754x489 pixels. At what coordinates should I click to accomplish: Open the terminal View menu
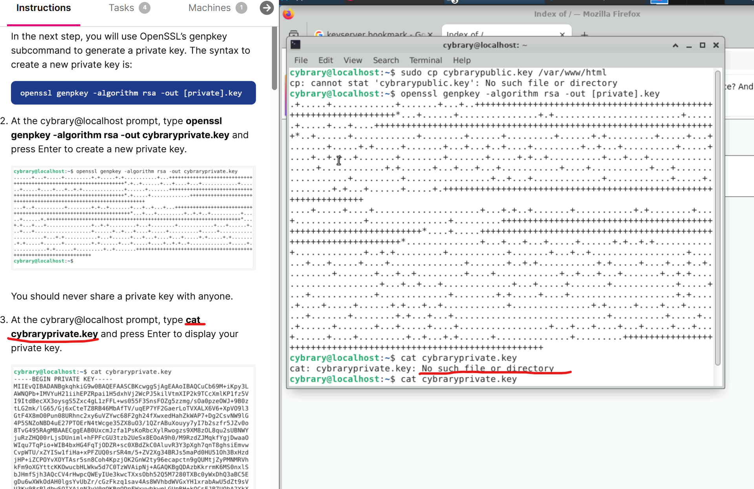353,60
